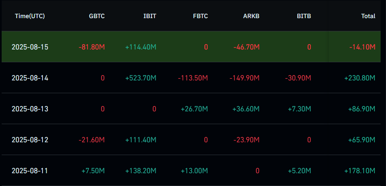Viewport: 386px width, 186px height.
Task: Click the -23.90M ARKB value
Action: tap(246, 140)
